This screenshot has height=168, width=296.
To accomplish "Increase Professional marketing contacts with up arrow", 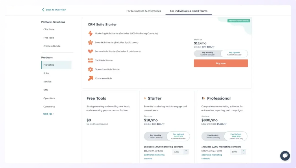I will coord(243,150).
